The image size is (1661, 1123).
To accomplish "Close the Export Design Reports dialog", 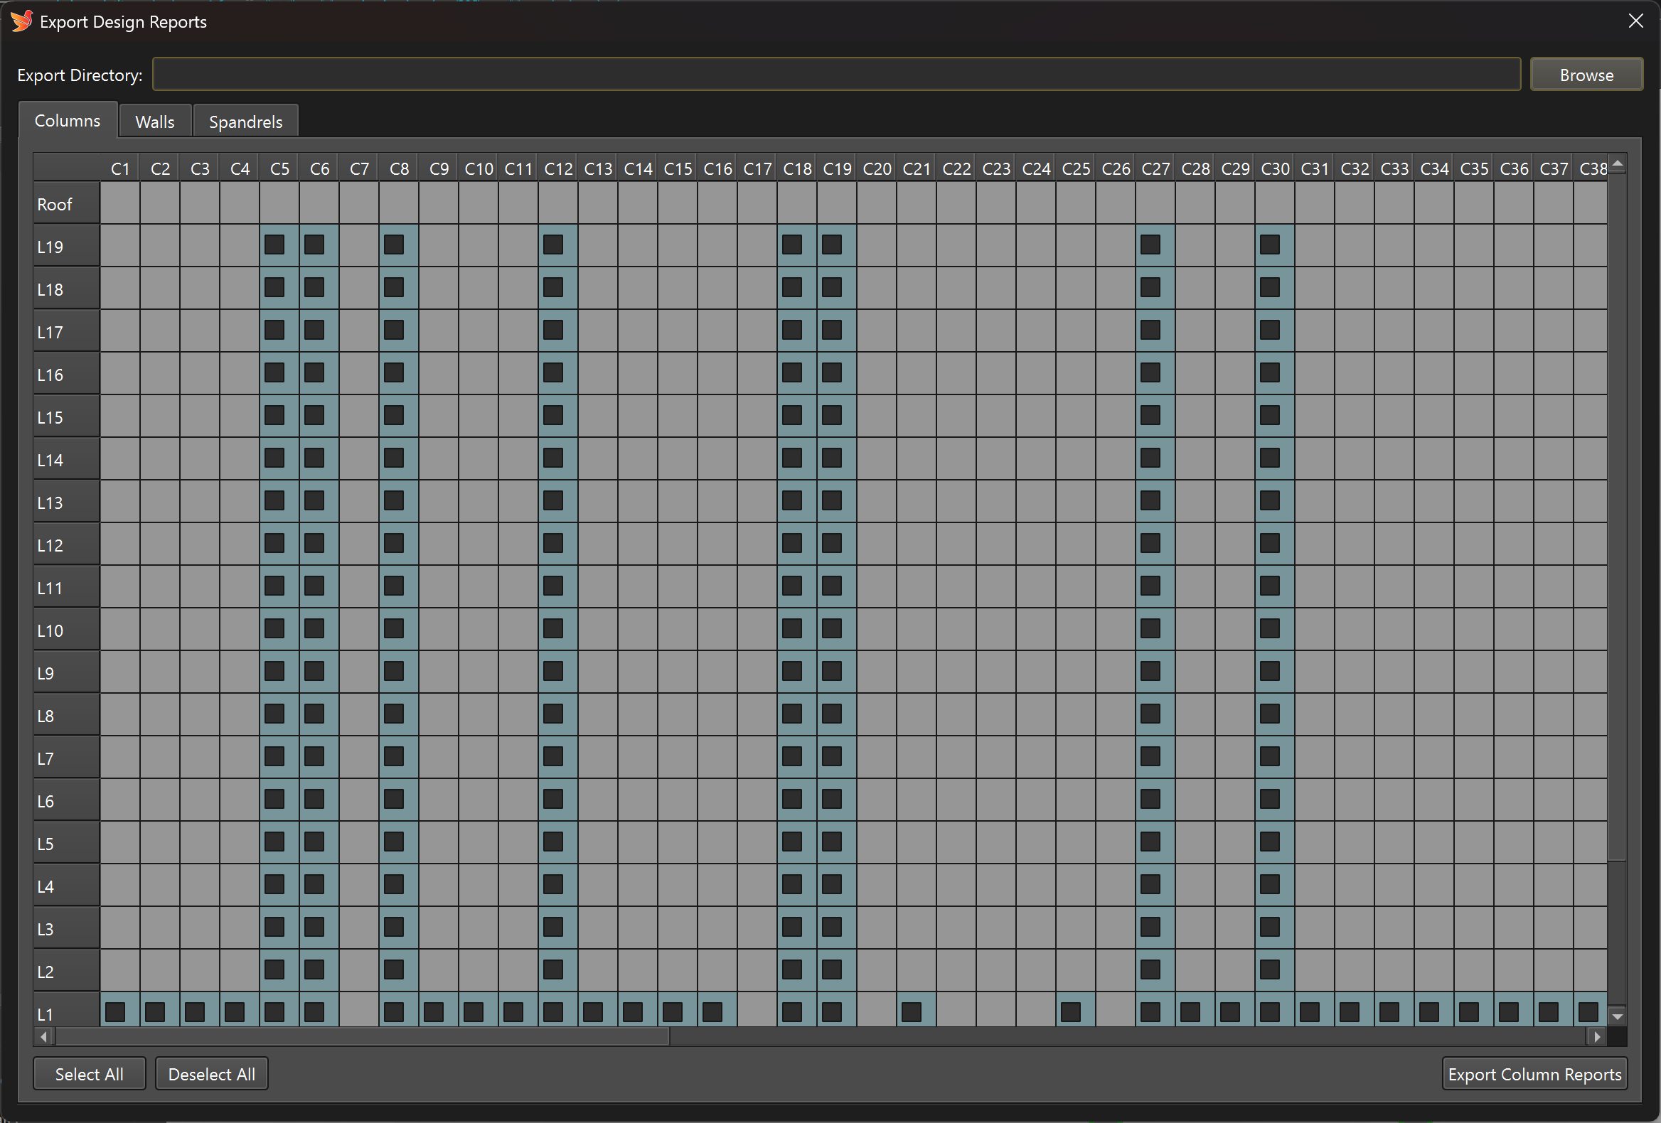I will (1635, 21).
